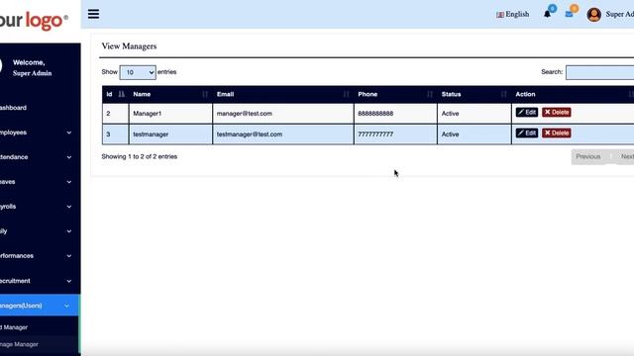Click the testmanager@test.com email cell

click(x=283, y=134)
